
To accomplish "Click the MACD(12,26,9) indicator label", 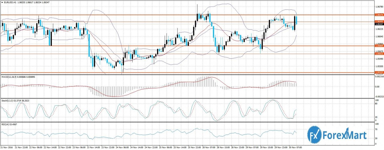I will (x=9, y=77).
